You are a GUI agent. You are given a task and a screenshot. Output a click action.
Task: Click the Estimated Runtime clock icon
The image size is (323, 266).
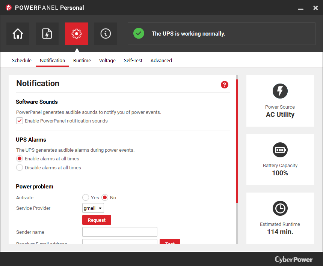[x=280, y=208]
